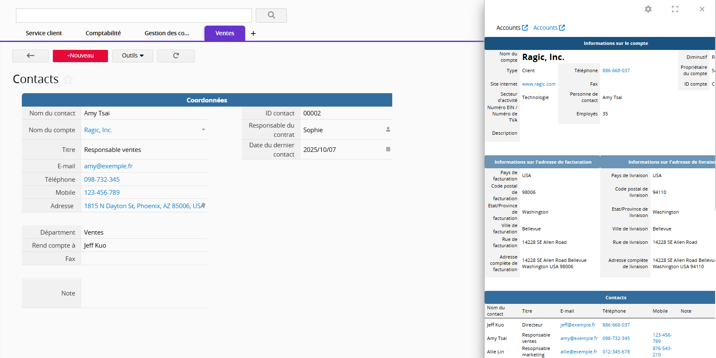The height and width of the screenshot is (358, 716).
Task: Add a new tab with plus icon
Action: pos(253,34)
